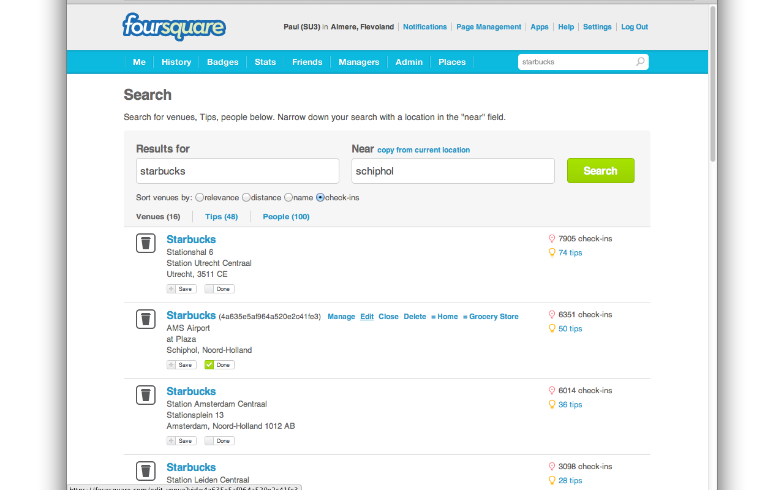Untick Done for Starbucks AMS Airport
Image resolution: width=784 pixels, height=490 pixels.
click(219, 365)
